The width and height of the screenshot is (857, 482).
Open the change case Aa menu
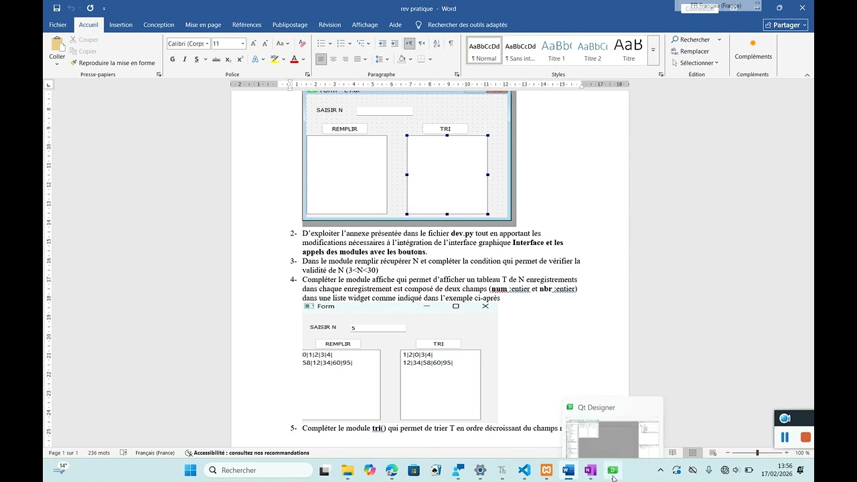[283, 44]
